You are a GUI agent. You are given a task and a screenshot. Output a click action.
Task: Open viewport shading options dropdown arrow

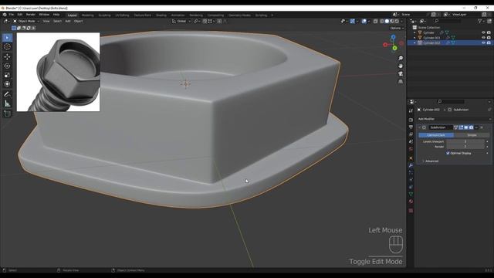401,21
